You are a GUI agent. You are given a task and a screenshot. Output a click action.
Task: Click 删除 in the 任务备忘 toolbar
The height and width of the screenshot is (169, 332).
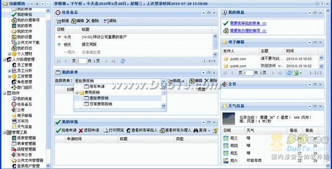(93, 21)
